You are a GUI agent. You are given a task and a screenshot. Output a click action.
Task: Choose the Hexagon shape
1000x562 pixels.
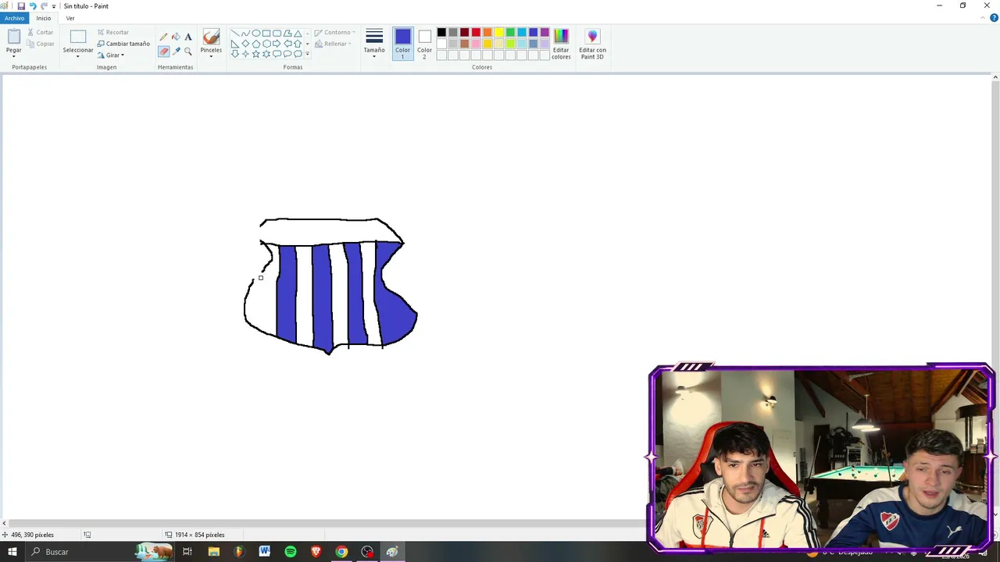coord(266,44)
